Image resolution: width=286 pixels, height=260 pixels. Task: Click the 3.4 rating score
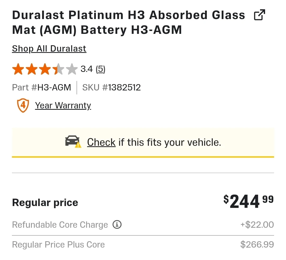(87, 69)
